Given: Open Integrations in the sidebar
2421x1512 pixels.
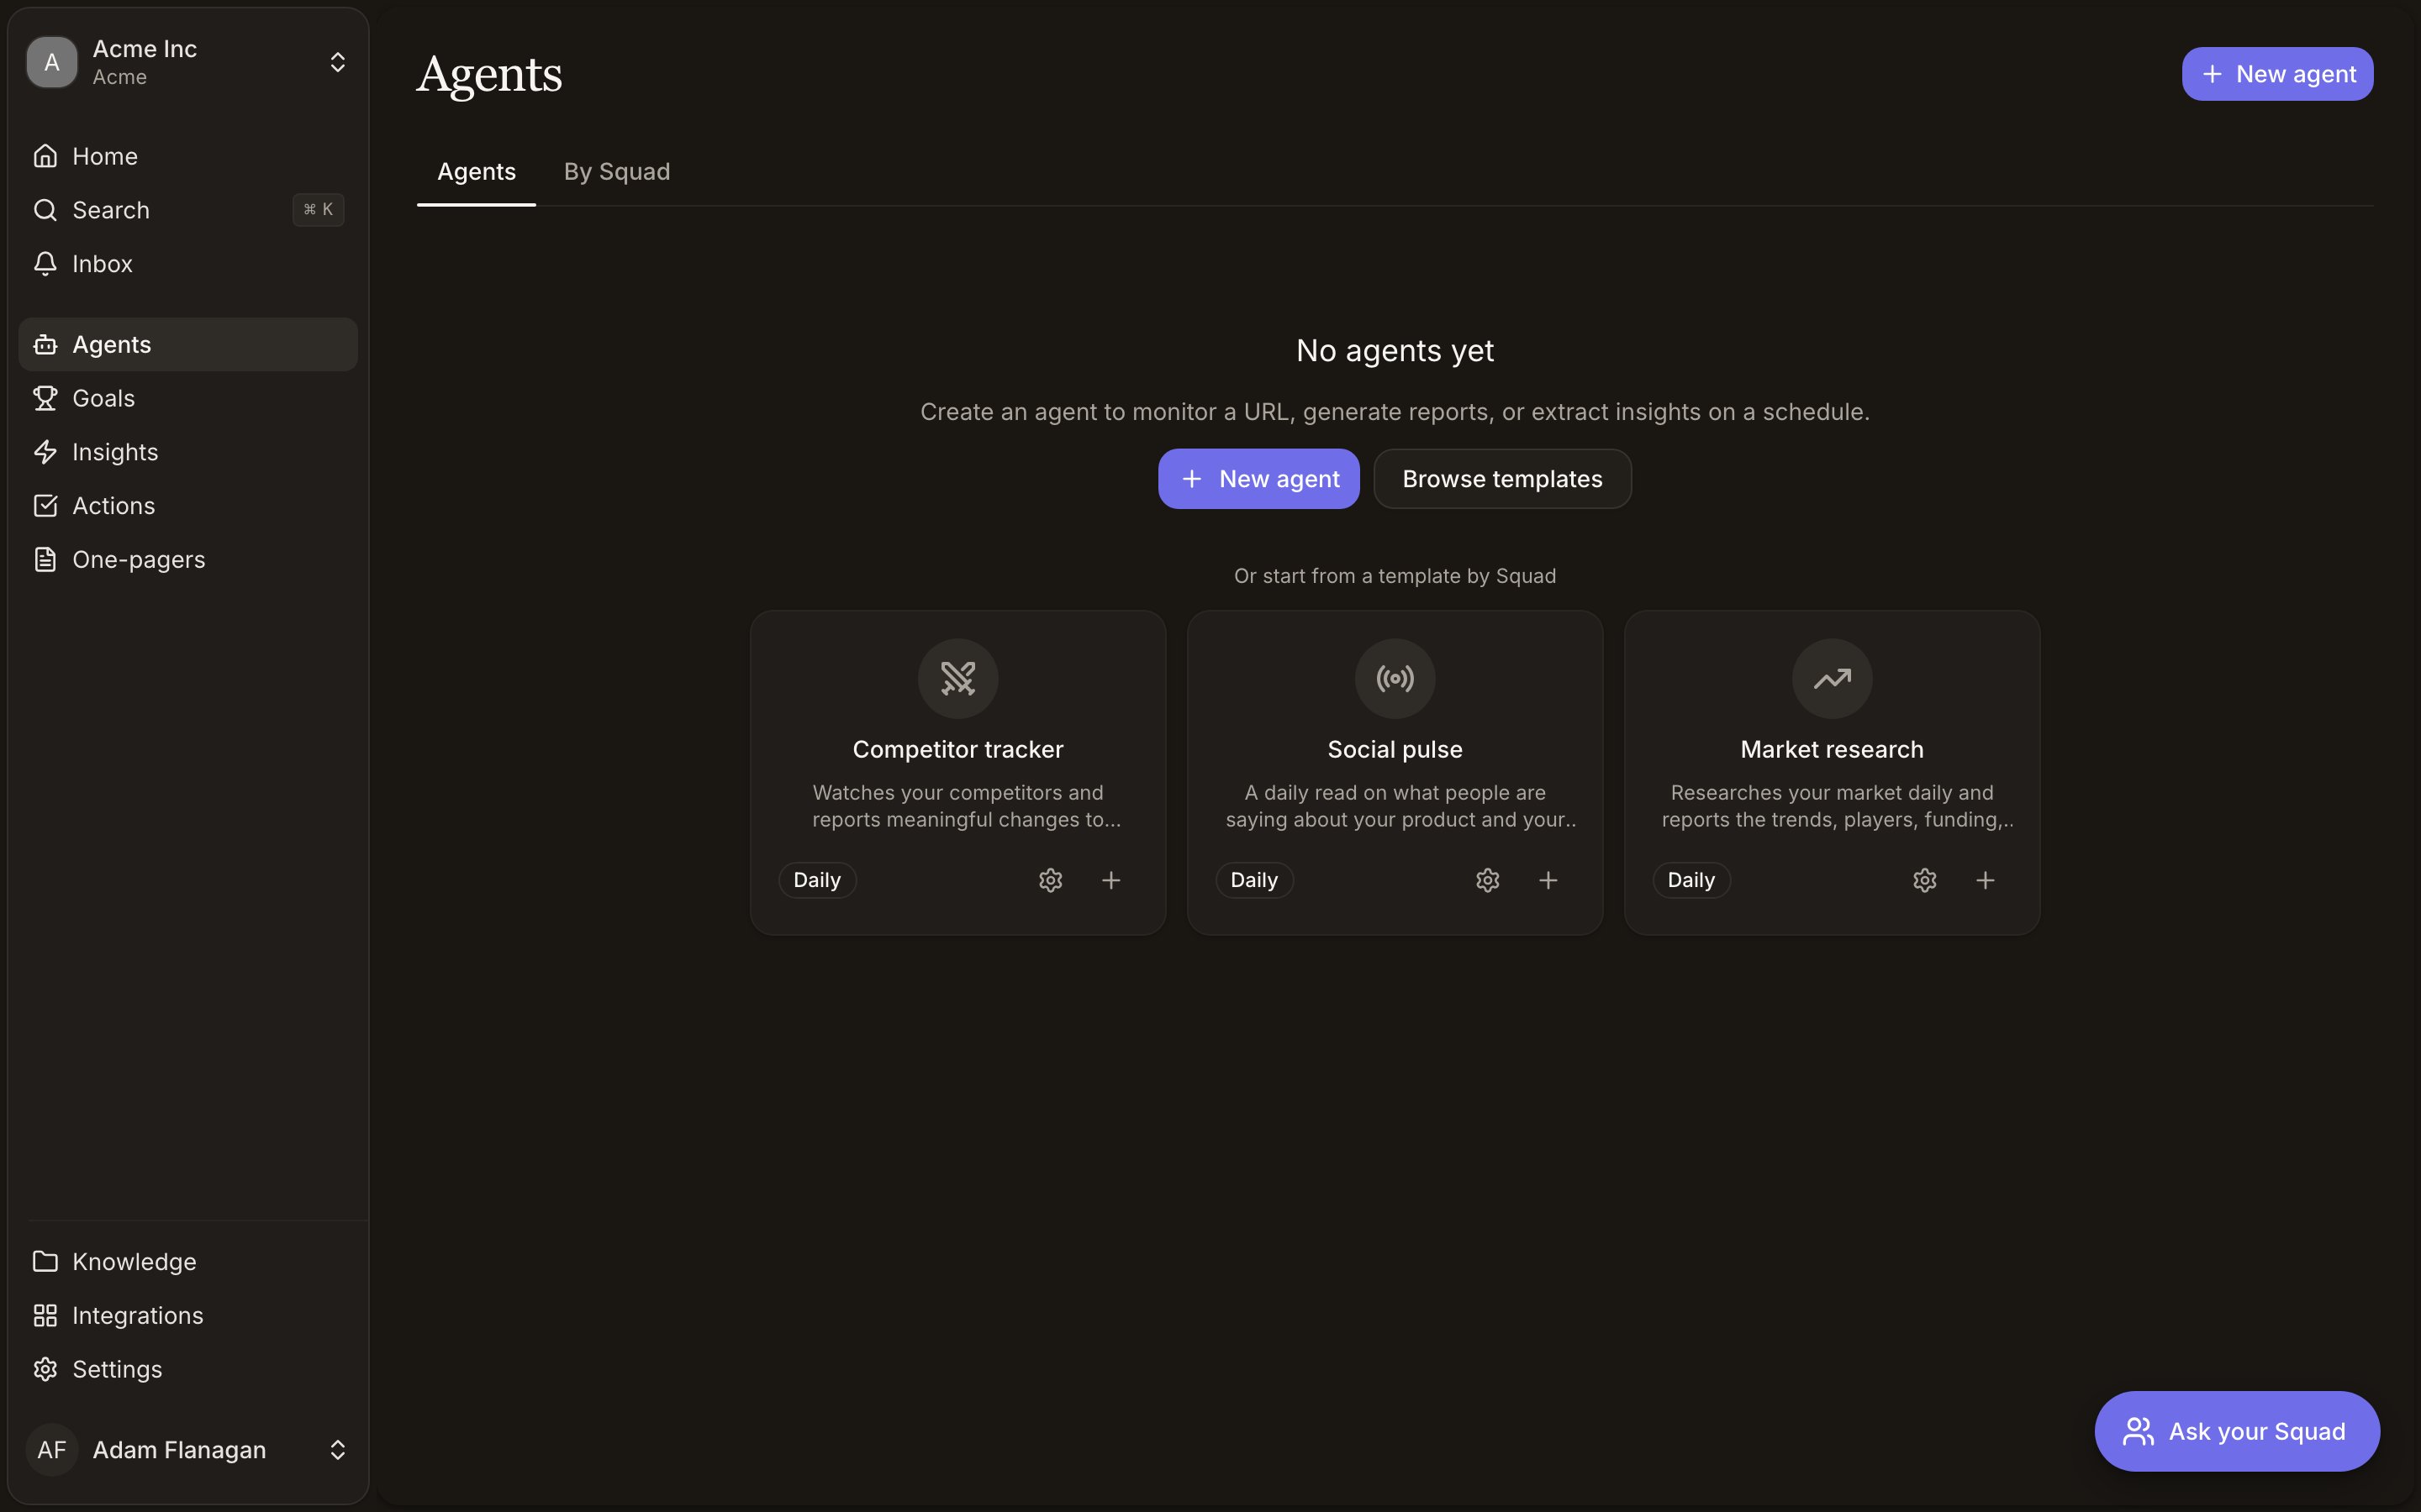Looking at the screenshot, I should pyautogui.click(x=188, y=1316).
